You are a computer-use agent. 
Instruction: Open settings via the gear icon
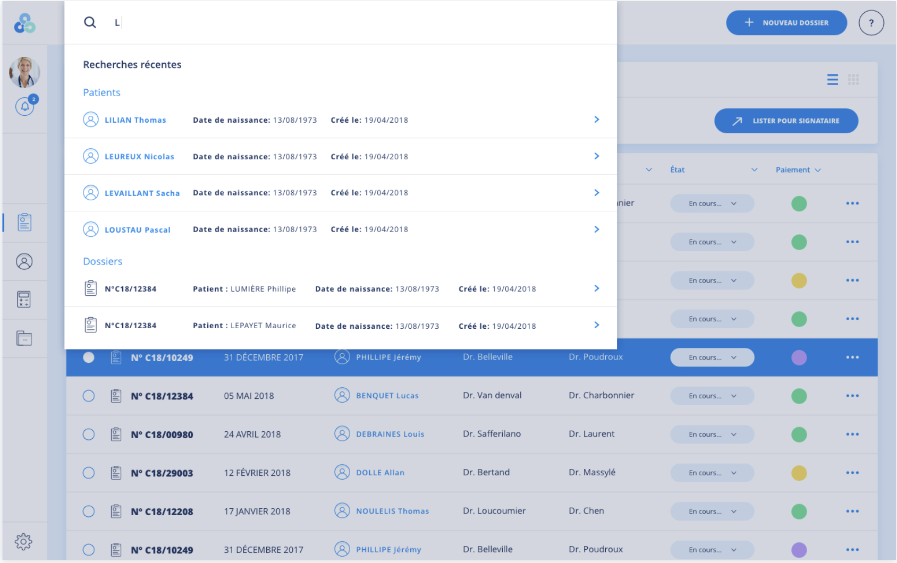[23, 541]
